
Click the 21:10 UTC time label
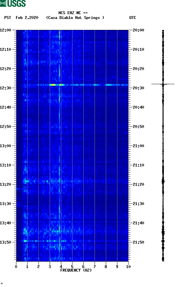coord(139,165)
